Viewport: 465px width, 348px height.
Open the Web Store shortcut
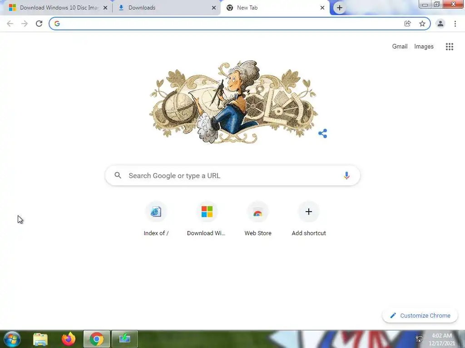coord(258,218)
